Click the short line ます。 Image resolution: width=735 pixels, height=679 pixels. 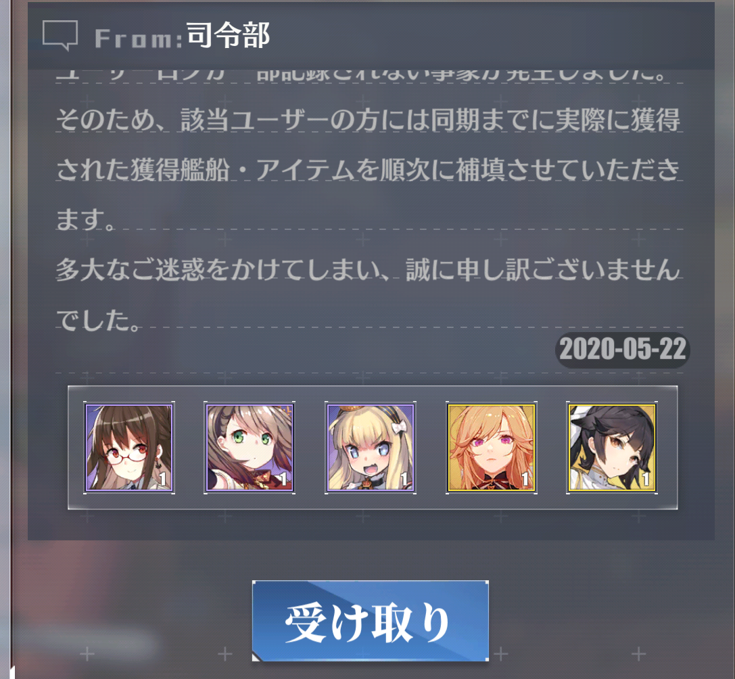click(85, 219)
